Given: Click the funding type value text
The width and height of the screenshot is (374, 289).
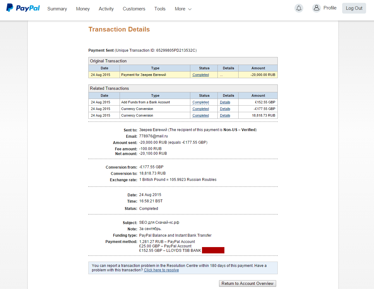Looking at the screenshot, I should (175, 235).
